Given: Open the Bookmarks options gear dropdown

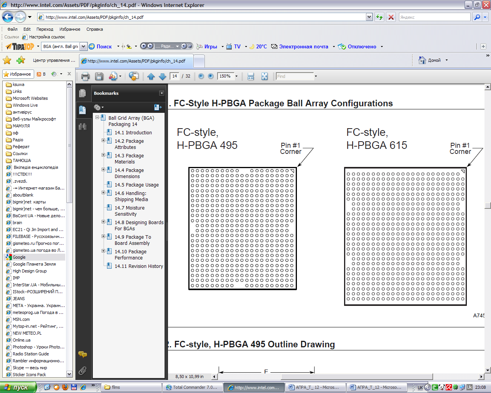Looking at the screenshot, I should coord(99,107).
